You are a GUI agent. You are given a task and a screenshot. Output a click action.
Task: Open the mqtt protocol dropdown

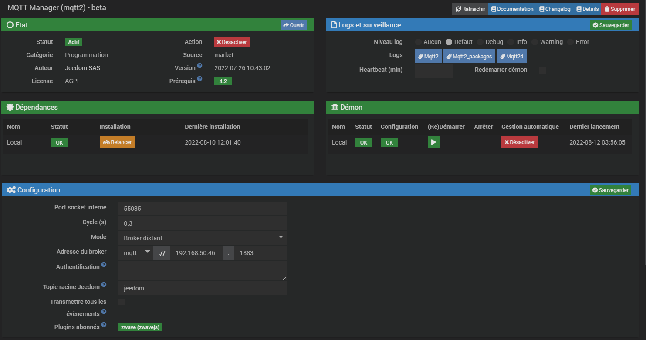pyautogui.click(x=135, y=253)
